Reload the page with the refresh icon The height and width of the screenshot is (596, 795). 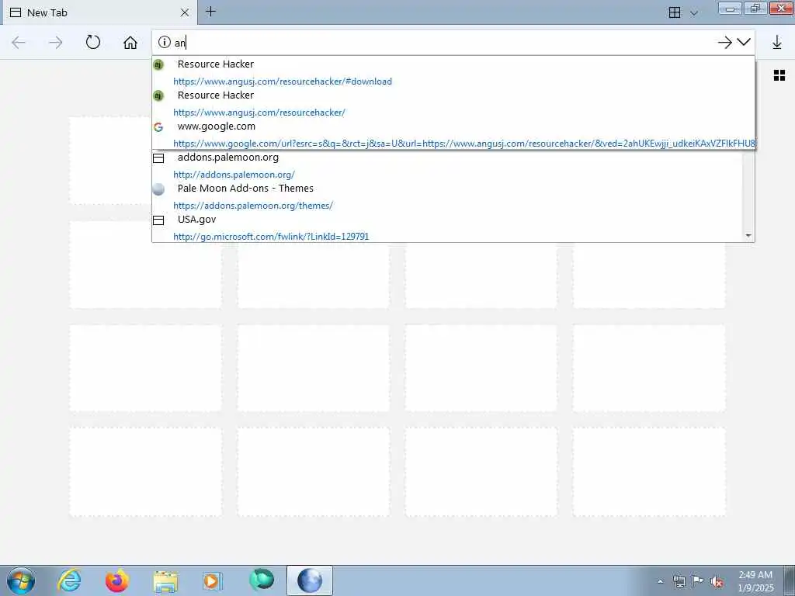[x=93, y=42]
